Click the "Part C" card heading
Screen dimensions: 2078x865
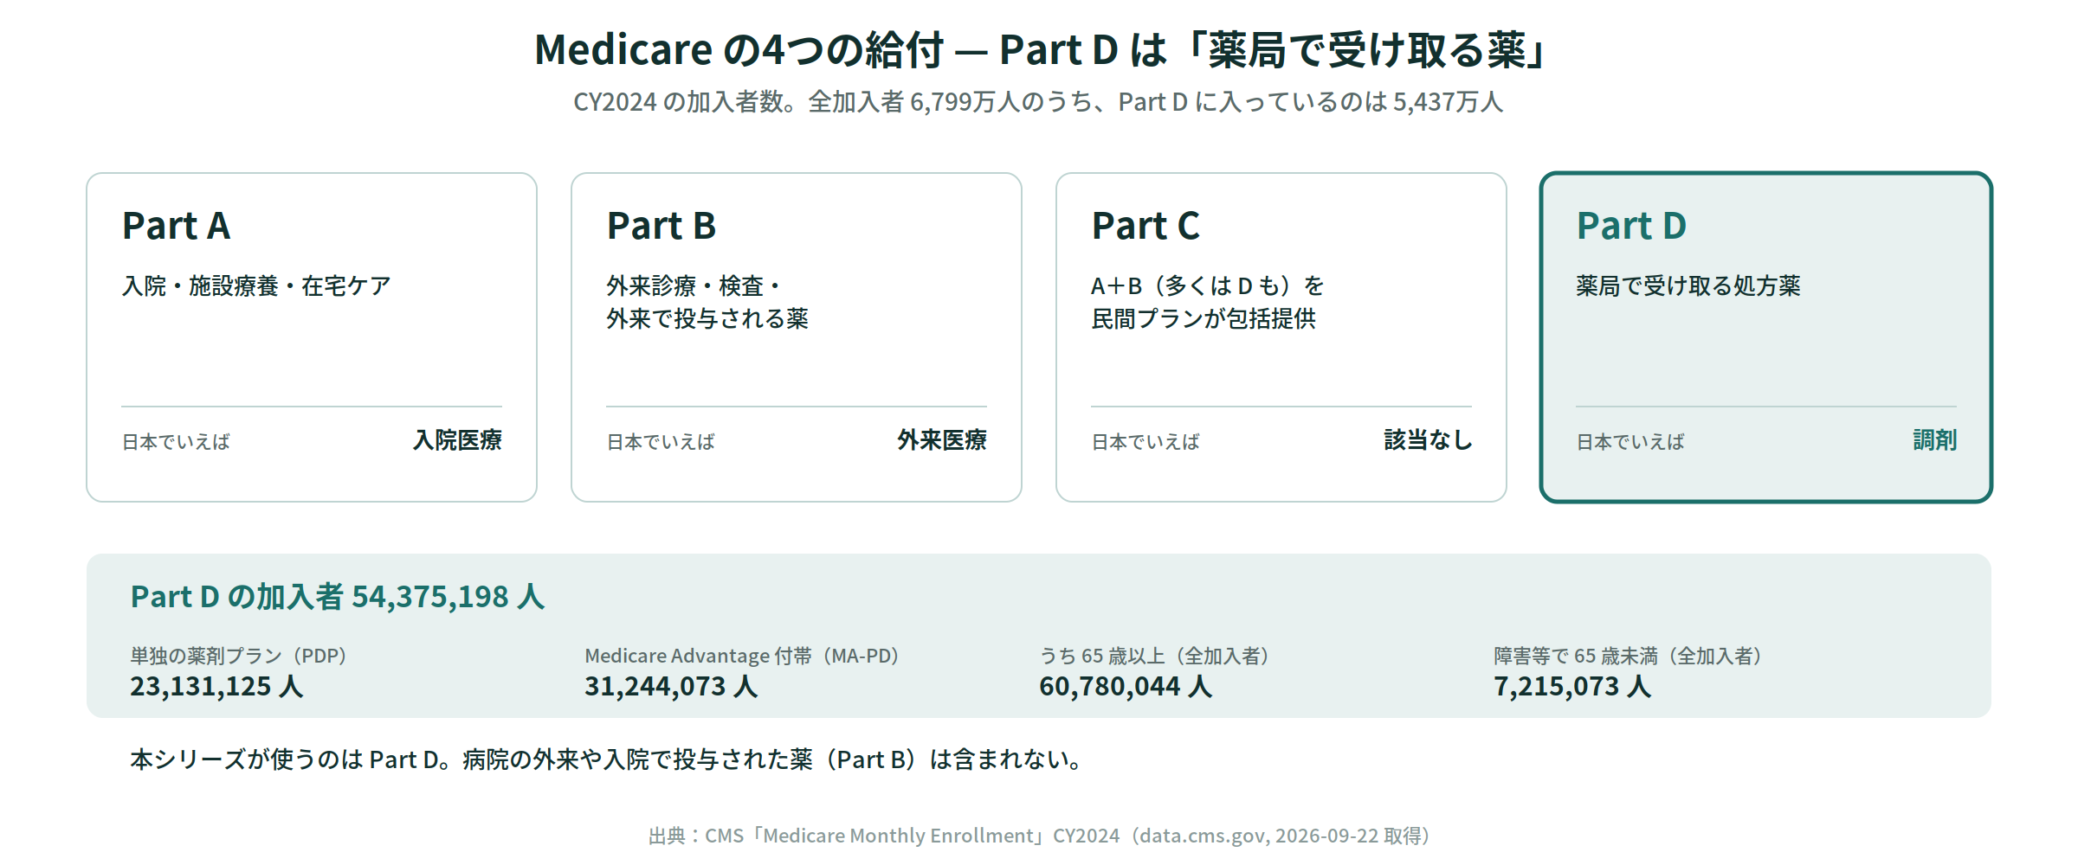pos(1146,226)
